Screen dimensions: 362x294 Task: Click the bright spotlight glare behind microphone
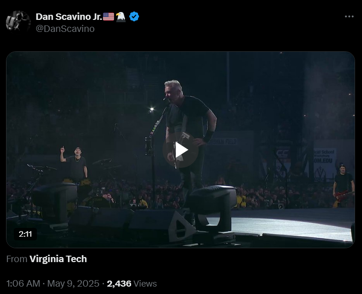click(x=151, y=109)
